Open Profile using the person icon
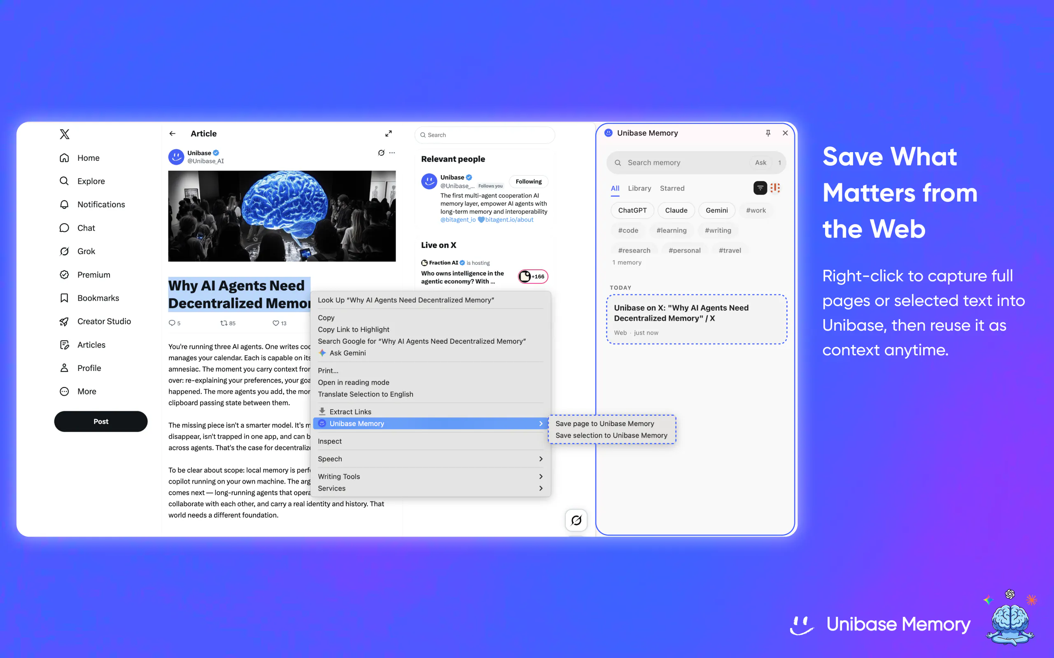The image size is (1054, 658). click(64, 368)
